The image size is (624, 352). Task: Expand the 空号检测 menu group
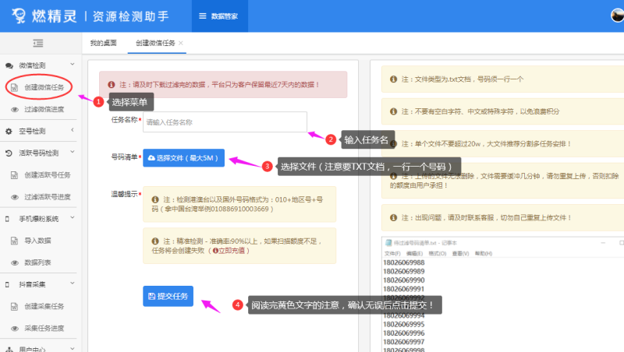click(73, 131)
